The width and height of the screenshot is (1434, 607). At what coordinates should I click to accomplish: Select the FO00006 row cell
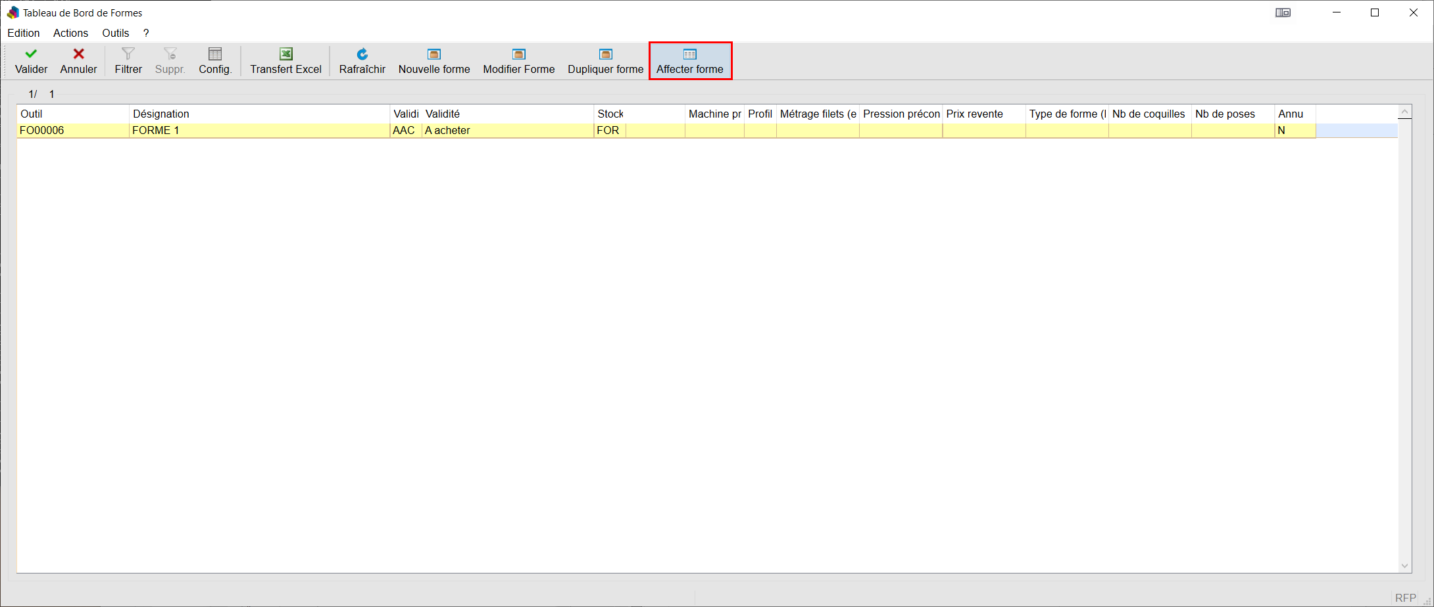click(x=72, y=130)
